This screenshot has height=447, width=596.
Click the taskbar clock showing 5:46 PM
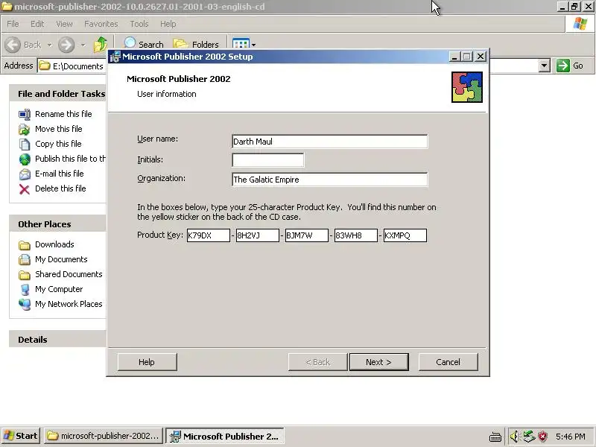point(571,437)
